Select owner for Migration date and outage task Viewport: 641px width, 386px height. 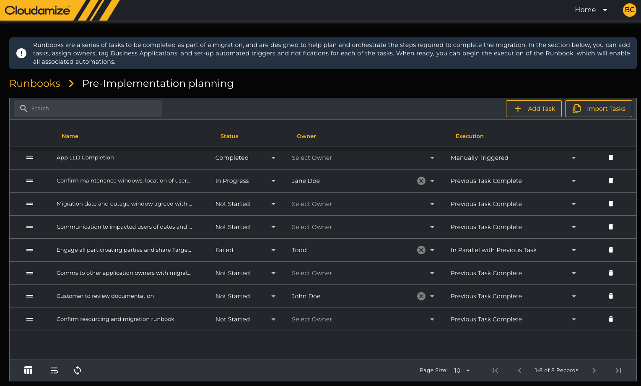point(363,204)
